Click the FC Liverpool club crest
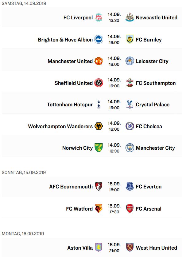 [99, 18]
